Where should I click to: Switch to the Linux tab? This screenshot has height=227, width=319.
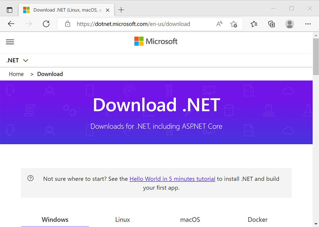tap(123, 220)
